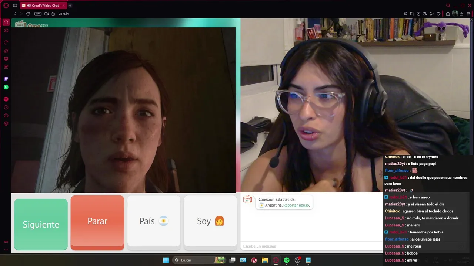
Task: Select the OmeTV Video Chat tab
Action: coord(43,6)
